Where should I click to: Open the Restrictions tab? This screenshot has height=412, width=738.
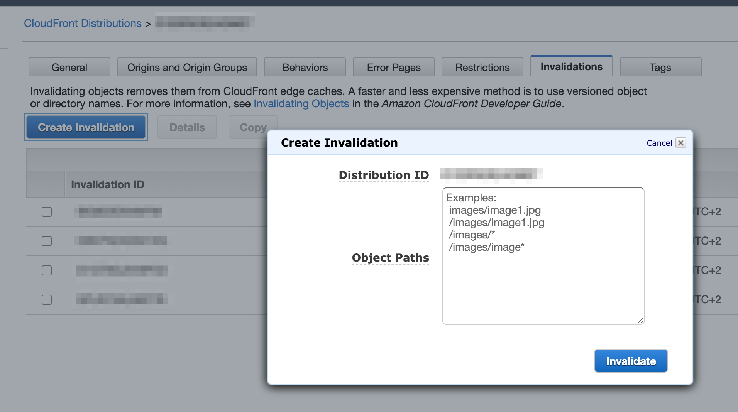[482, 67]
